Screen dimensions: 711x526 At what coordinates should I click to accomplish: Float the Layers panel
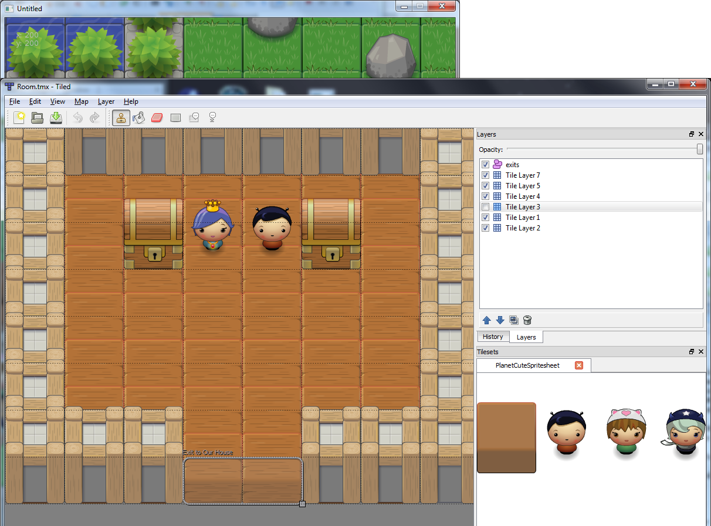(692, 134)
